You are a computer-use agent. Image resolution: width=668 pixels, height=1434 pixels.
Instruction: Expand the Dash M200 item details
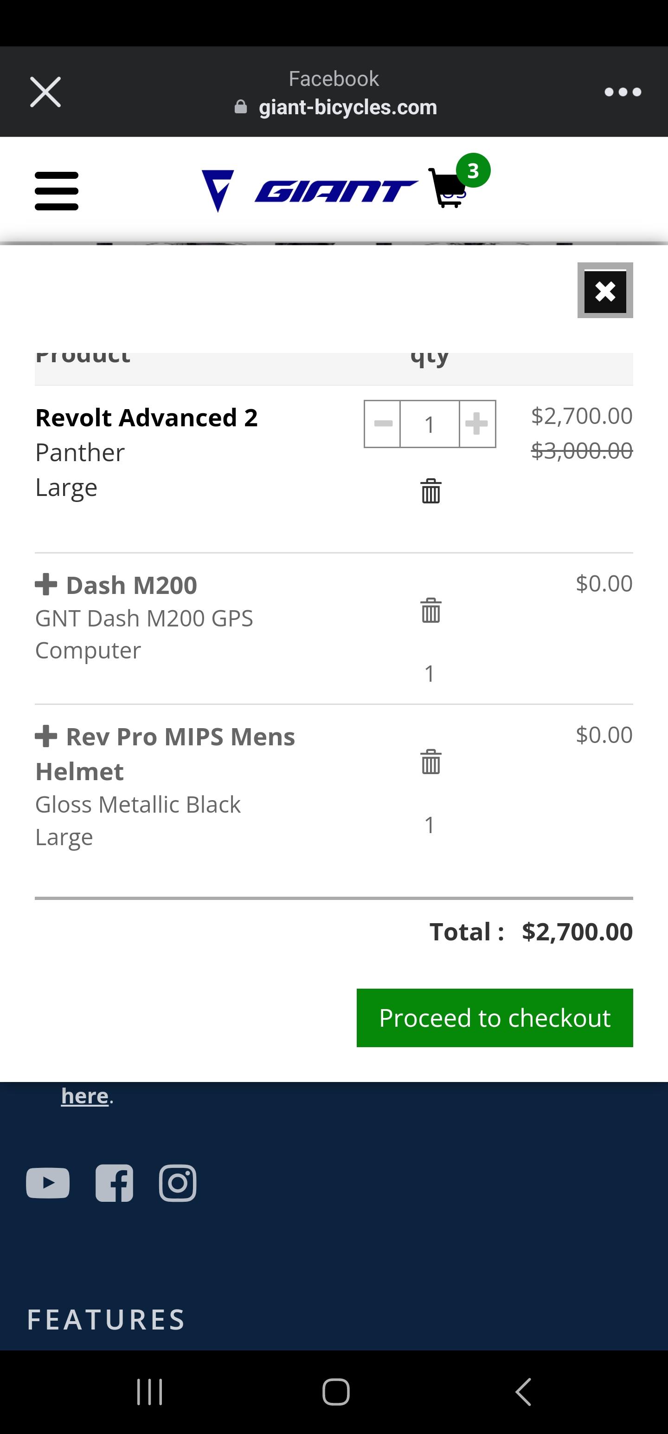click(46, 584)
